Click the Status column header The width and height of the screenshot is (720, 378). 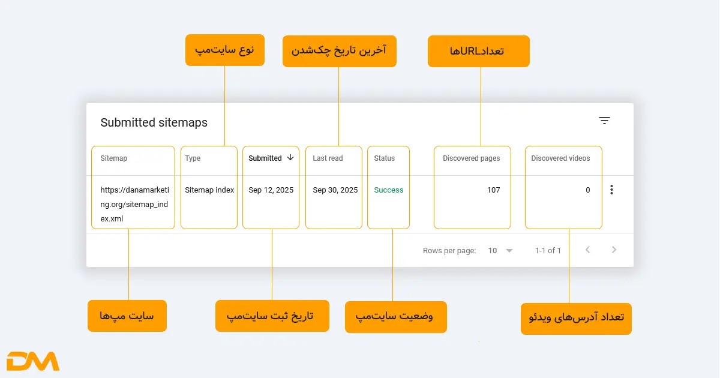[x=384, y=158]
